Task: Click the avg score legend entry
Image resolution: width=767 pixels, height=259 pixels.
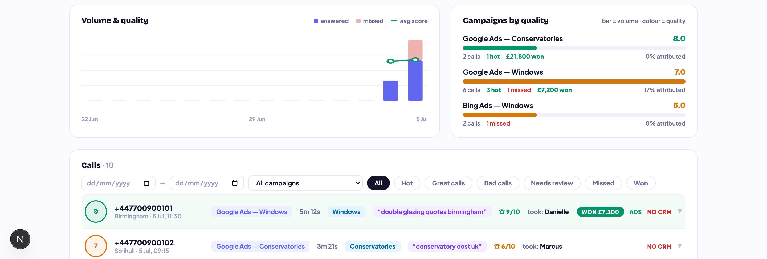Action: [409, 21]
